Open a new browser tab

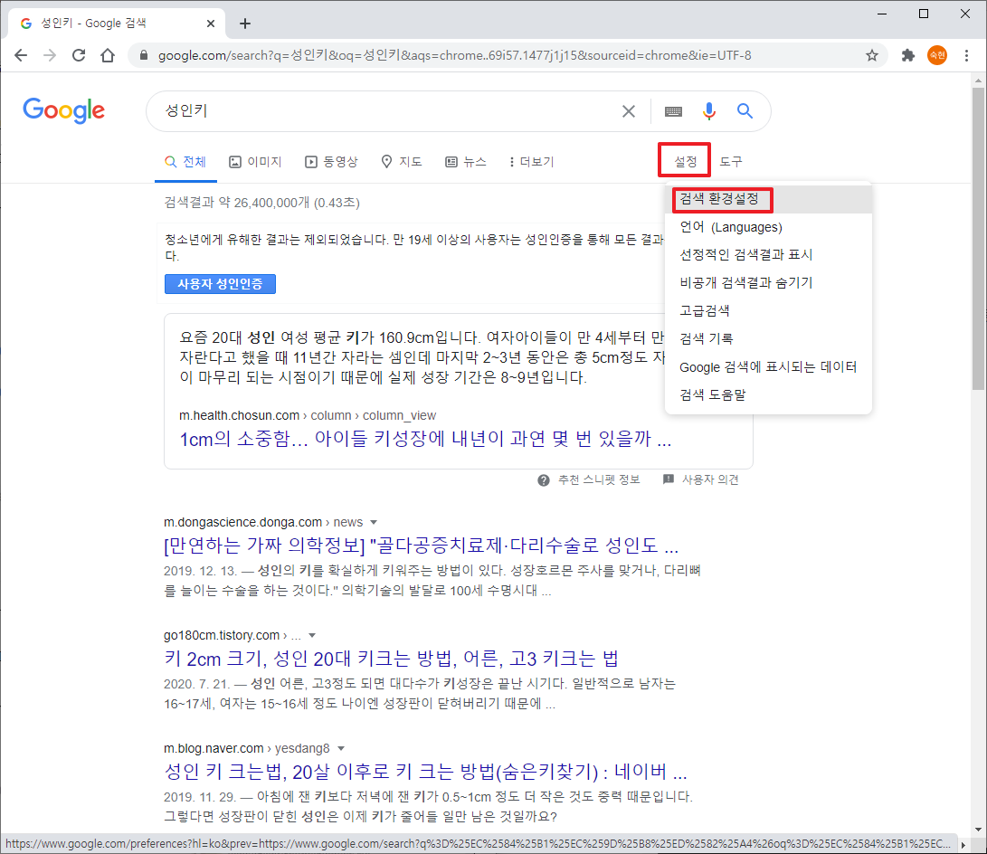pos(245,24)
